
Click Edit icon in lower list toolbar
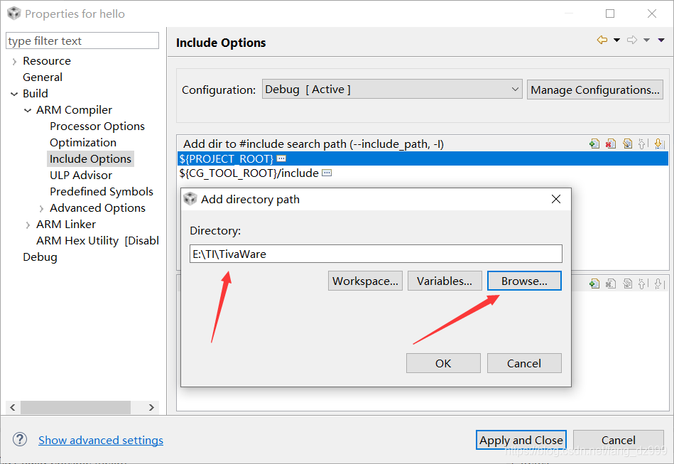[x=627, y=284]
